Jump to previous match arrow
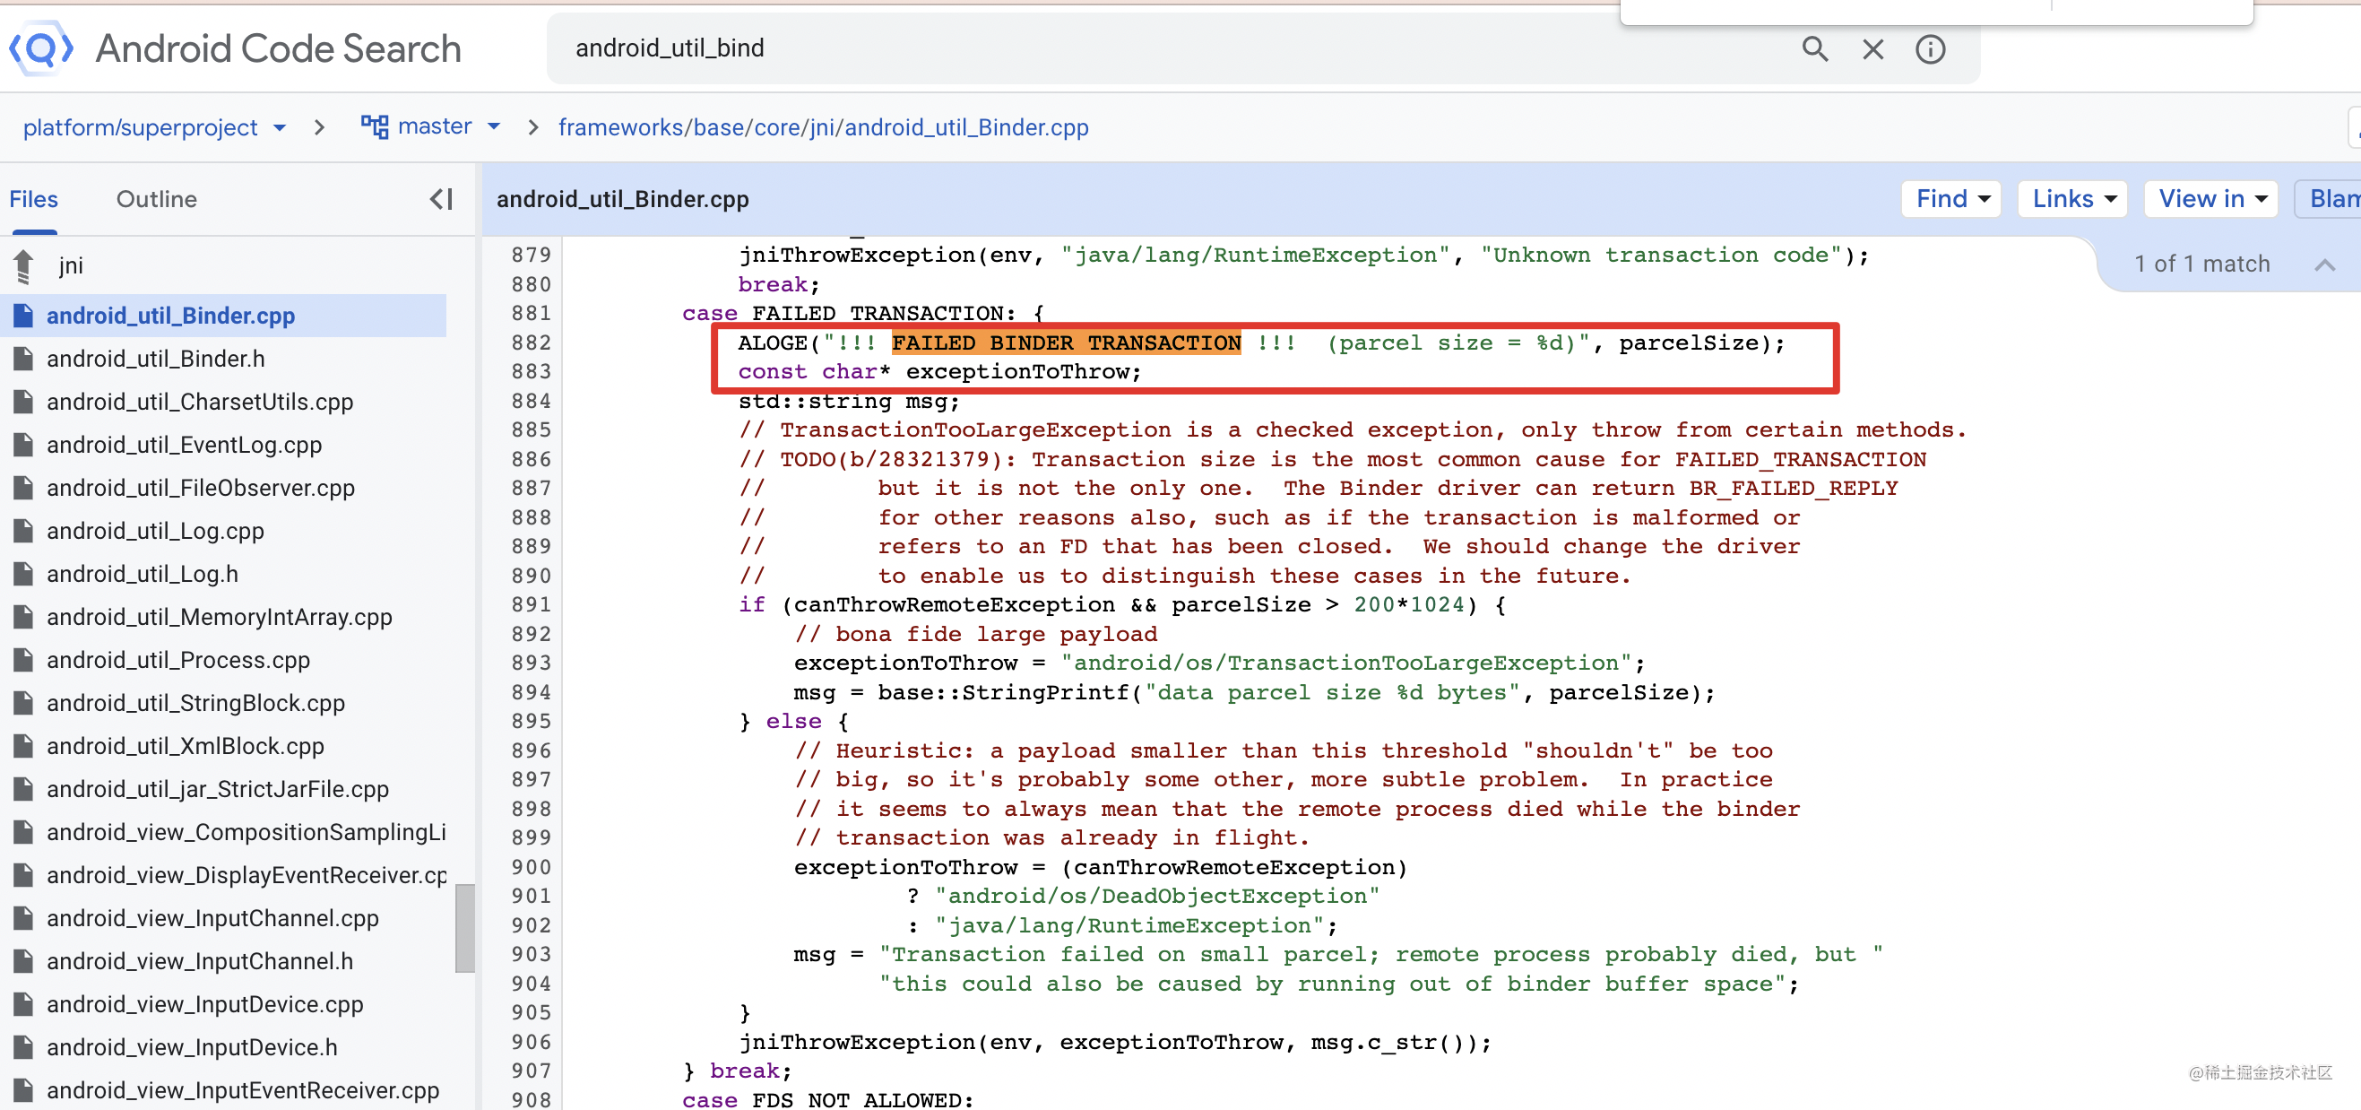2361x1110 pixels. pos(2323,264)
